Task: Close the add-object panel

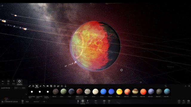Action: coord(189,86)
